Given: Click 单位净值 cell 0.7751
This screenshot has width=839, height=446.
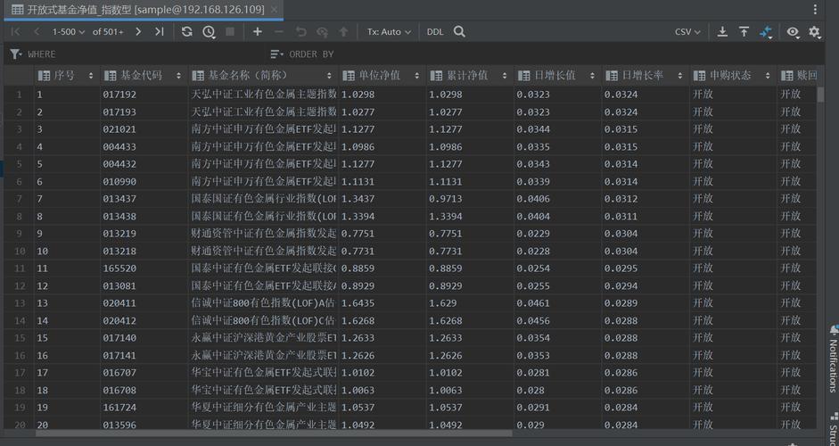Looking at the screenshot, I should tap(382, 234).
